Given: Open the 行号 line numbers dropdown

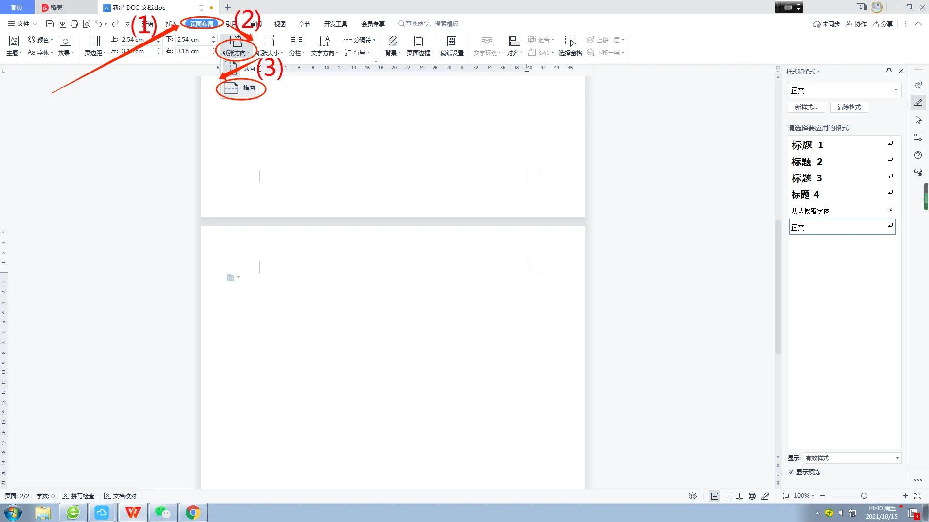Looking at the screenshot, I should point(357,52).
